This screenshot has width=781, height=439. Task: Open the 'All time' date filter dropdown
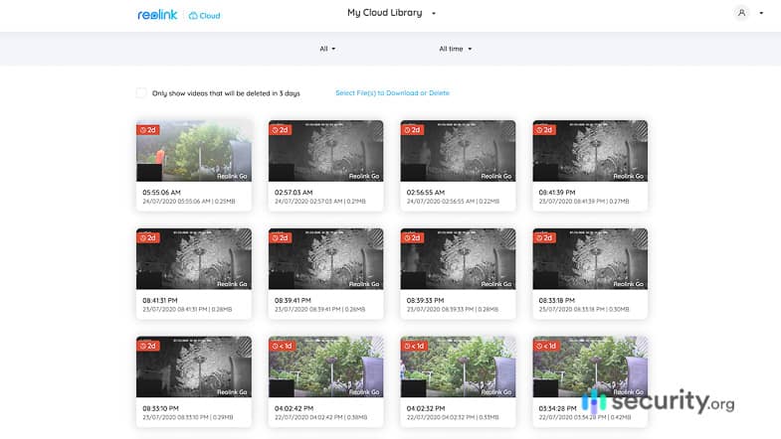(455, 49)
